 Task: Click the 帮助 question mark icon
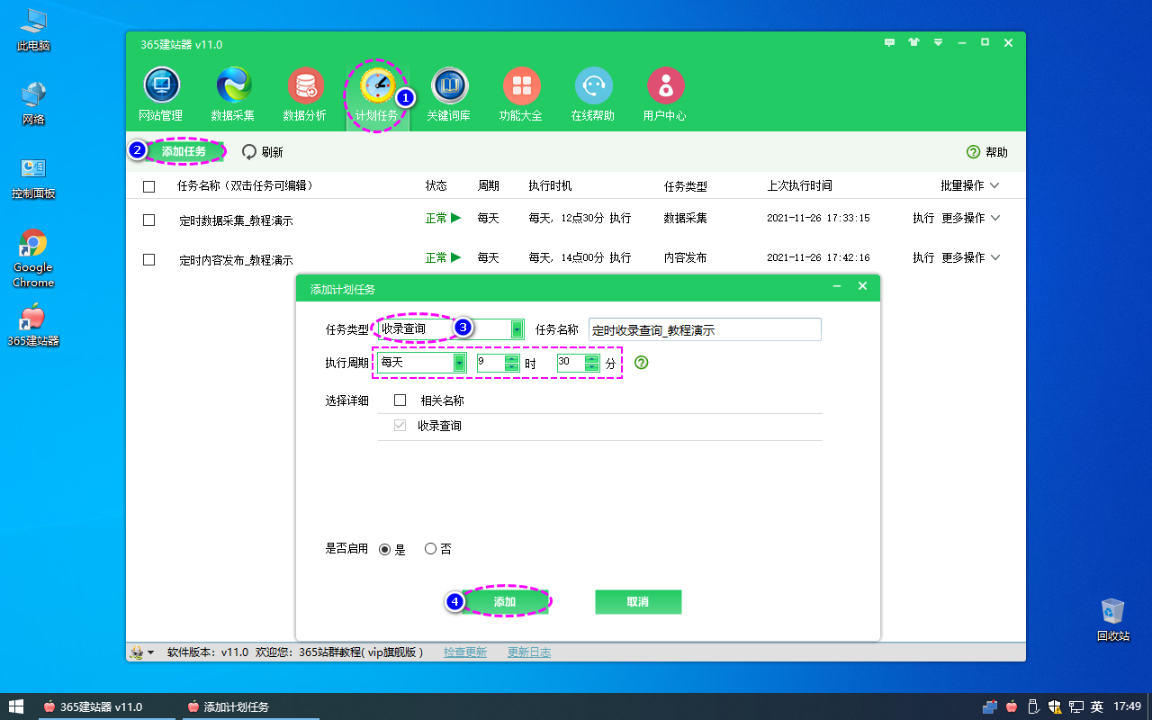973,152
